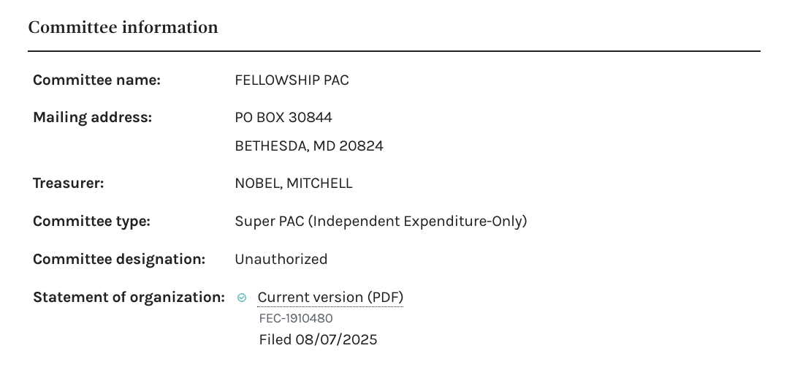Click the Committee type label
Viewport: 792px width, 370px height.
pos(91,221)
